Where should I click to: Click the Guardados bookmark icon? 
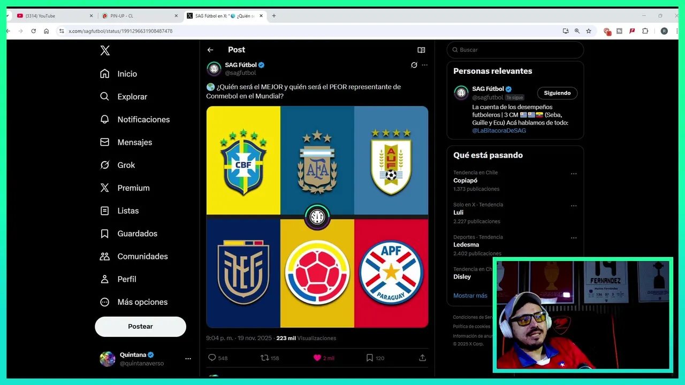click(x=105, y=234)
